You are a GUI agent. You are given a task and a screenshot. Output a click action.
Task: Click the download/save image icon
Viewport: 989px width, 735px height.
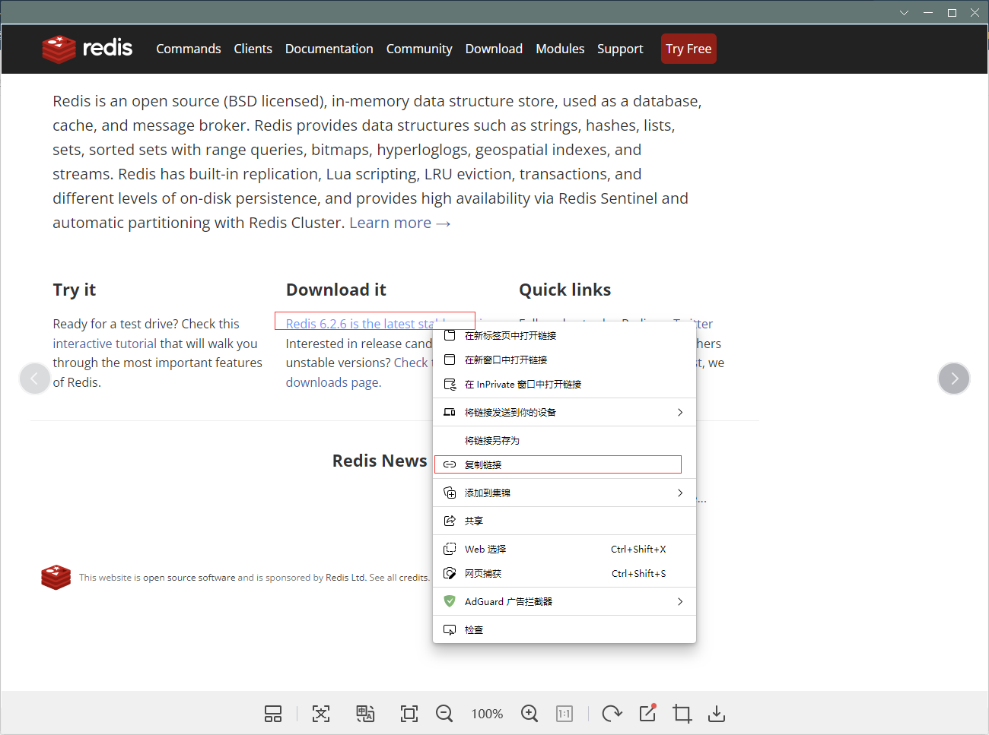tap(717, 714)
